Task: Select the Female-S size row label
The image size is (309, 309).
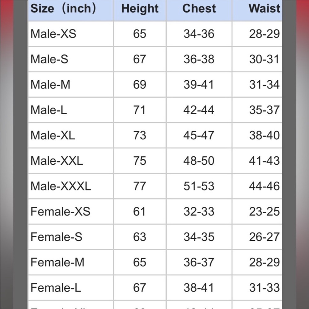Action: click(x=56, y=237)
